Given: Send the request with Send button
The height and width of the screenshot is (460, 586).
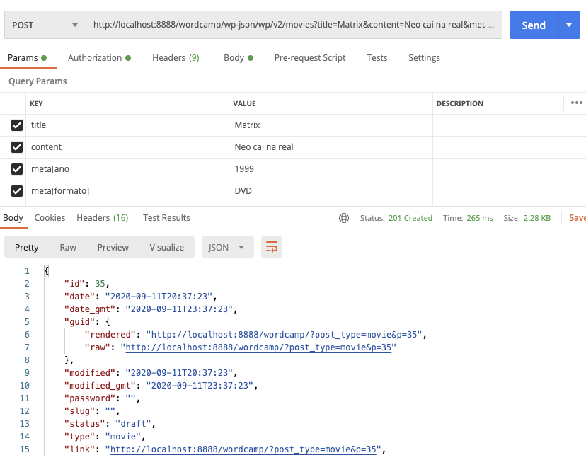Looking at the screenshot, I should 534,25.
